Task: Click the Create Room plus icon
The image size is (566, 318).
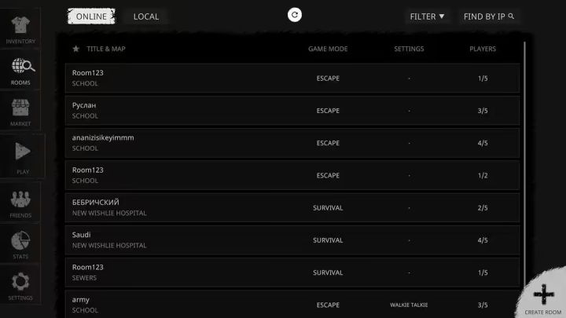Action: [544, 294]
